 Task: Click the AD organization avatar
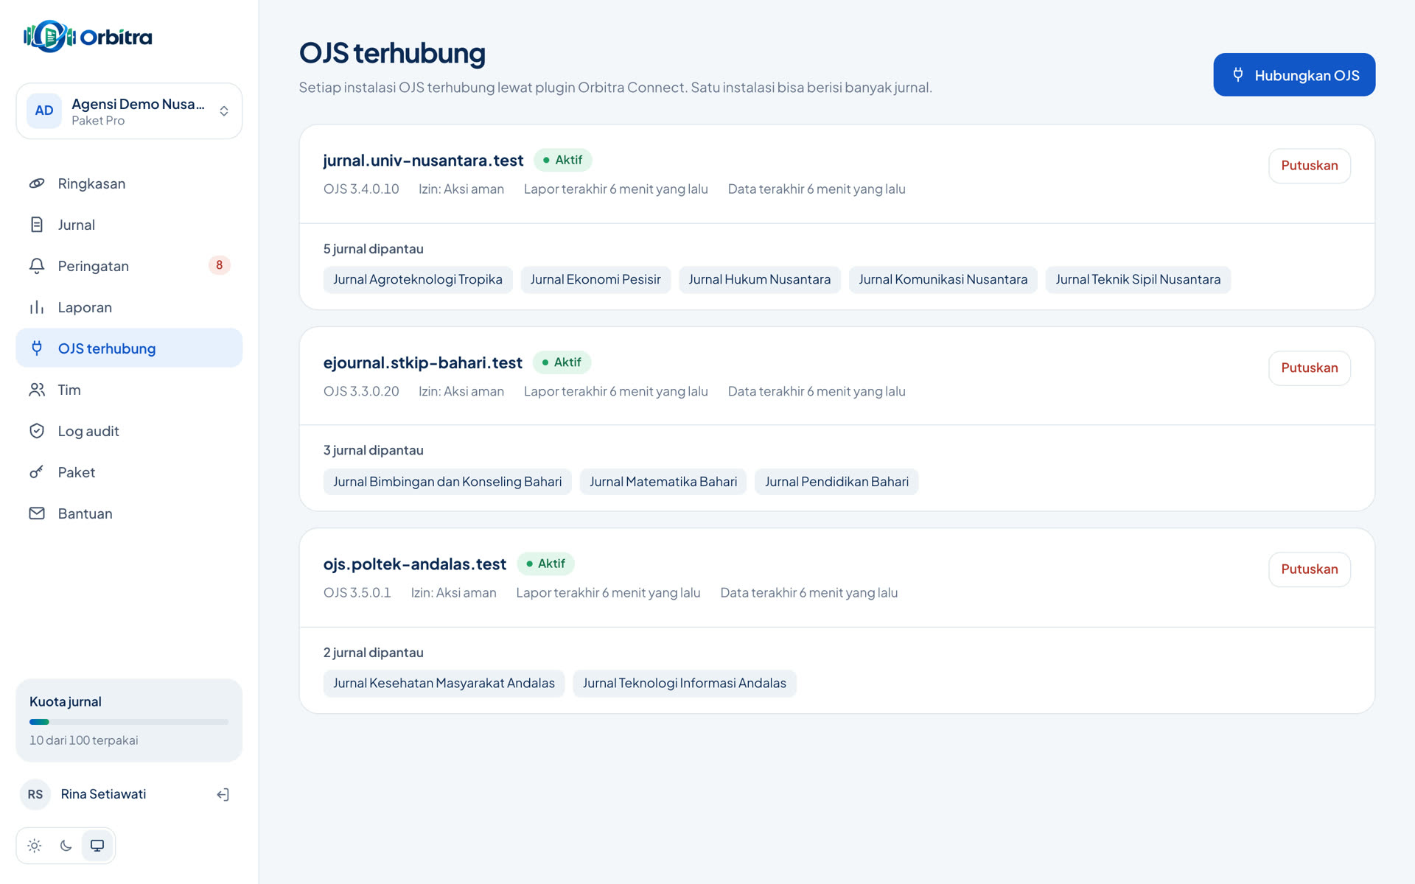[x=44, y=111]
